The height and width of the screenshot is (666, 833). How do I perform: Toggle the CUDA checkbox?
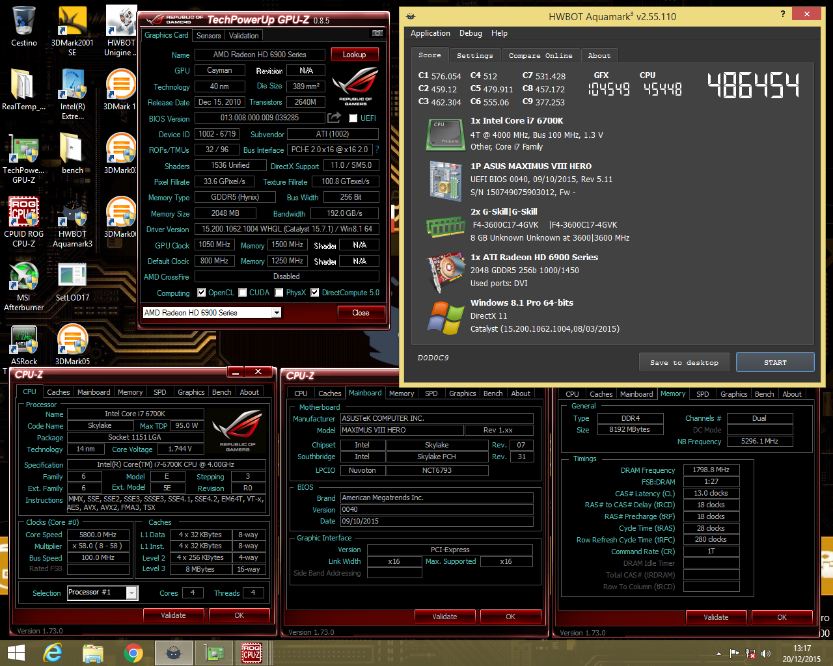click(x=243, y=293)
